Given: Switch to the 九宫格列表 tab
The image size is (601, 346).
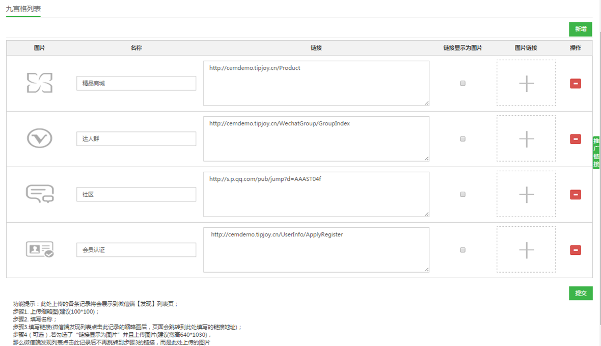Looking at the screenshot, I should (x=23, y=9).
